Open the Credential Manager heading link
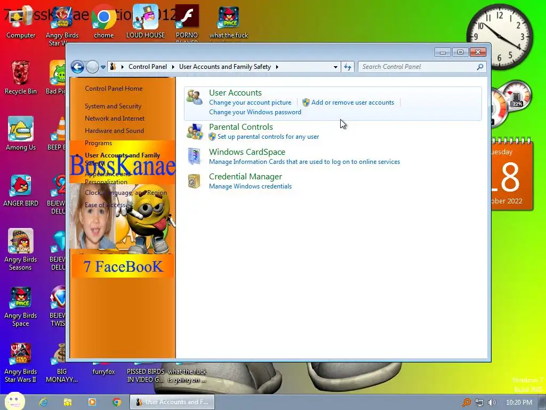The image size is (546, 410). (245, 177)
